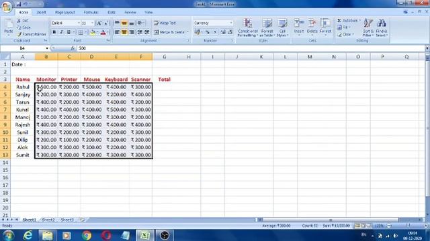Switch to Page Break Preview view icon
The width and height of the screenshot is (430, 241).
click(368, 226)
